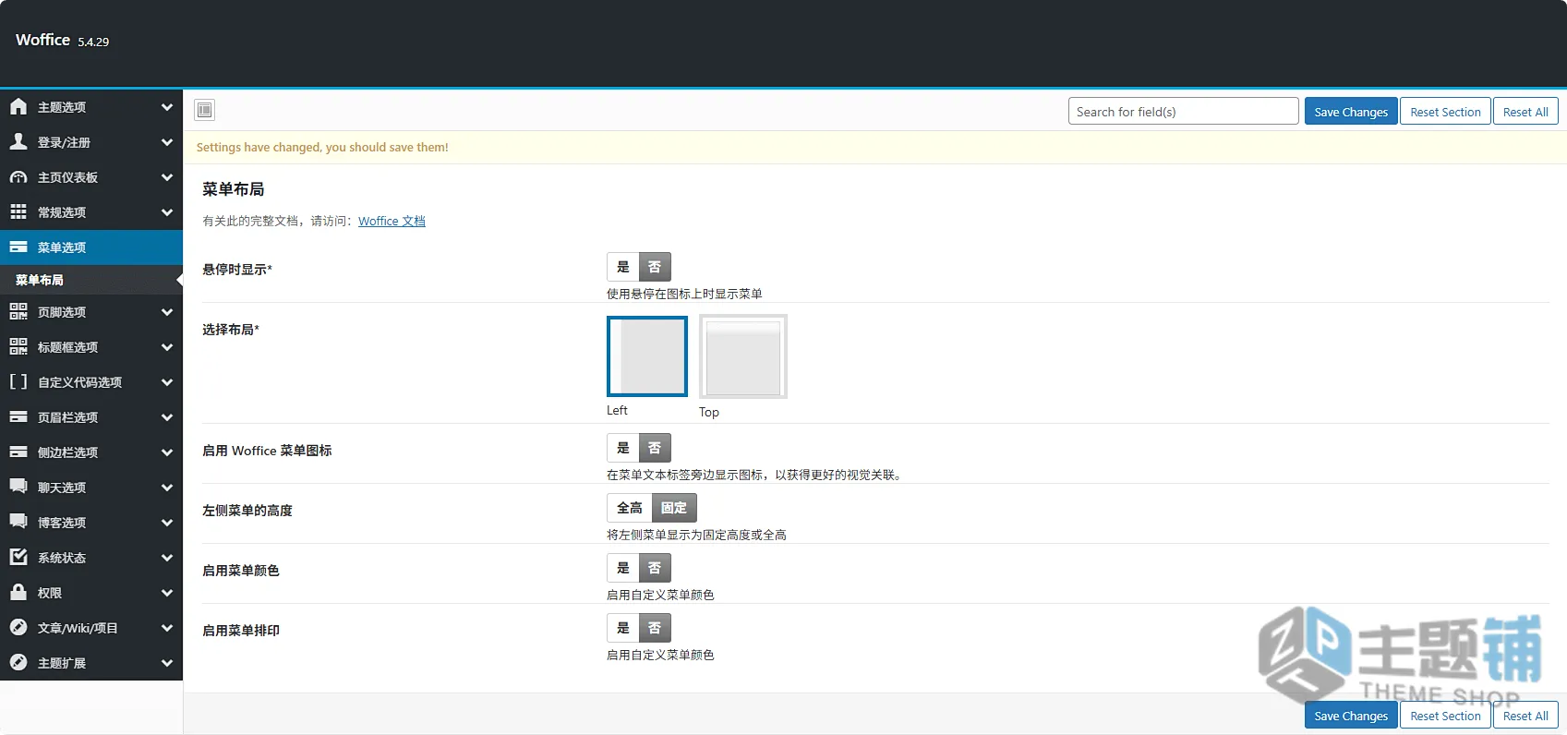Select the 菜单布局 submenu item
The width and height of the screenshot is (1567, 735).
[x=91, y=280]
